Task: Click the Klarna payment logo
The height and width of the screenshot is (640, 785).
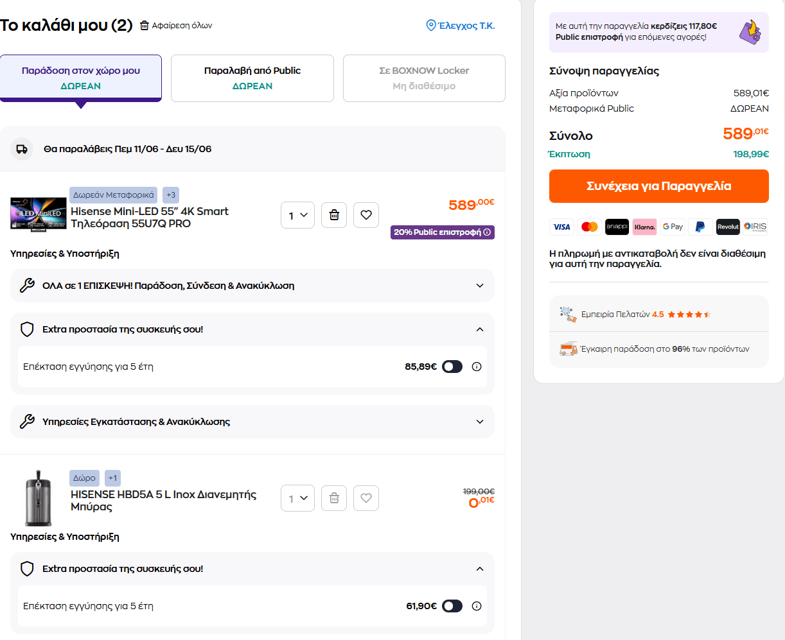Action: click(644, 227)
